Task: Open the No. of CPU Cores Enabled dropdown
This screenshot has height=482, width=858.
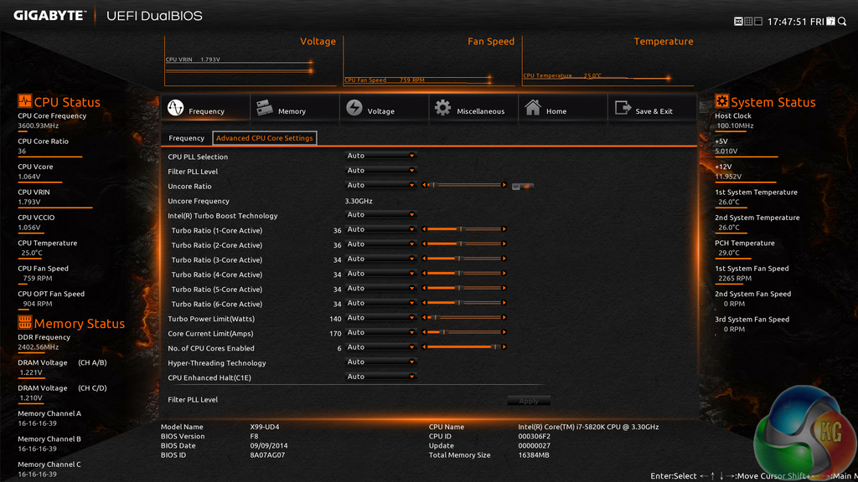Action: click(380, 347)
